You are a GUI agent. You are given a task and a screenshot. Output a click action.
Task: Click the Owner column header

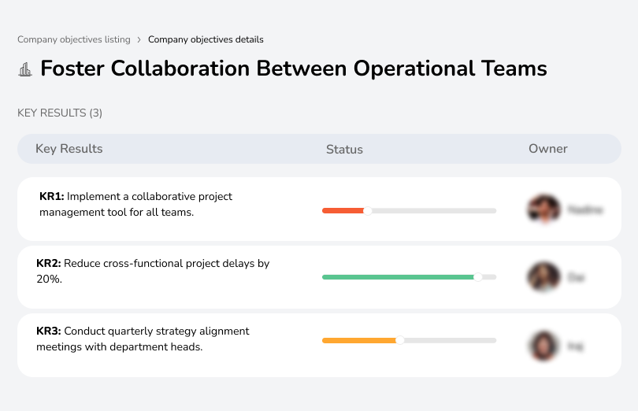pyautogui.click(x=547, y=149)
